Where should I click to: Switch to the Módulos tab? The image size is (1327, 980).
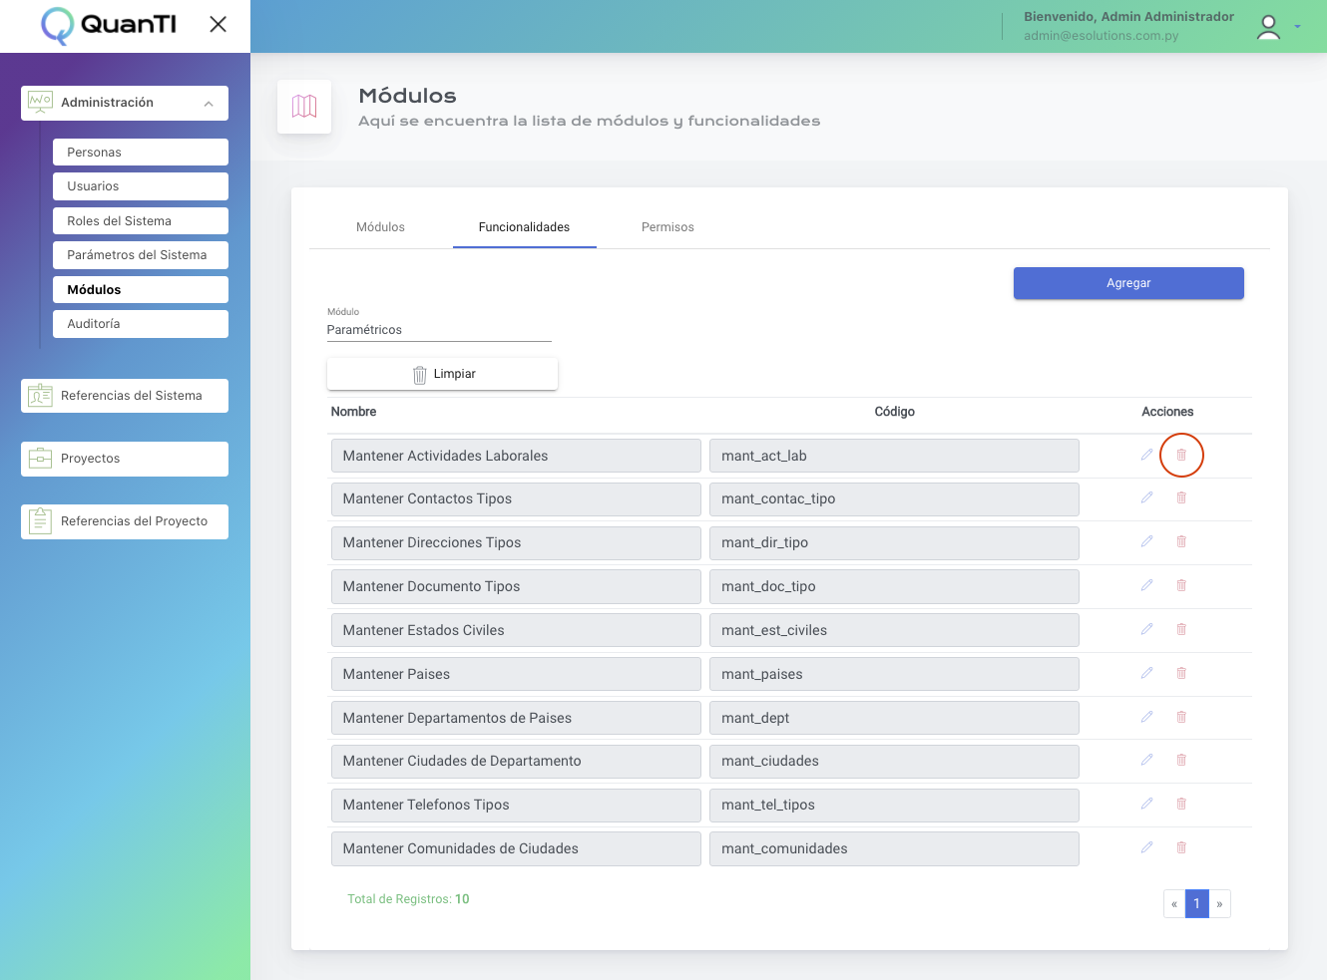click(x=380, y=227)
